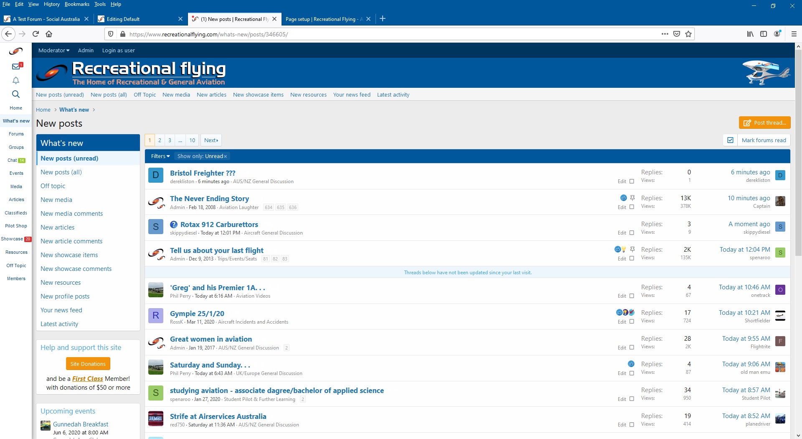Image resolution: width=802 pixels, height=439 pixels.
Task: Open the browser library icon
Action: point(750,34)
